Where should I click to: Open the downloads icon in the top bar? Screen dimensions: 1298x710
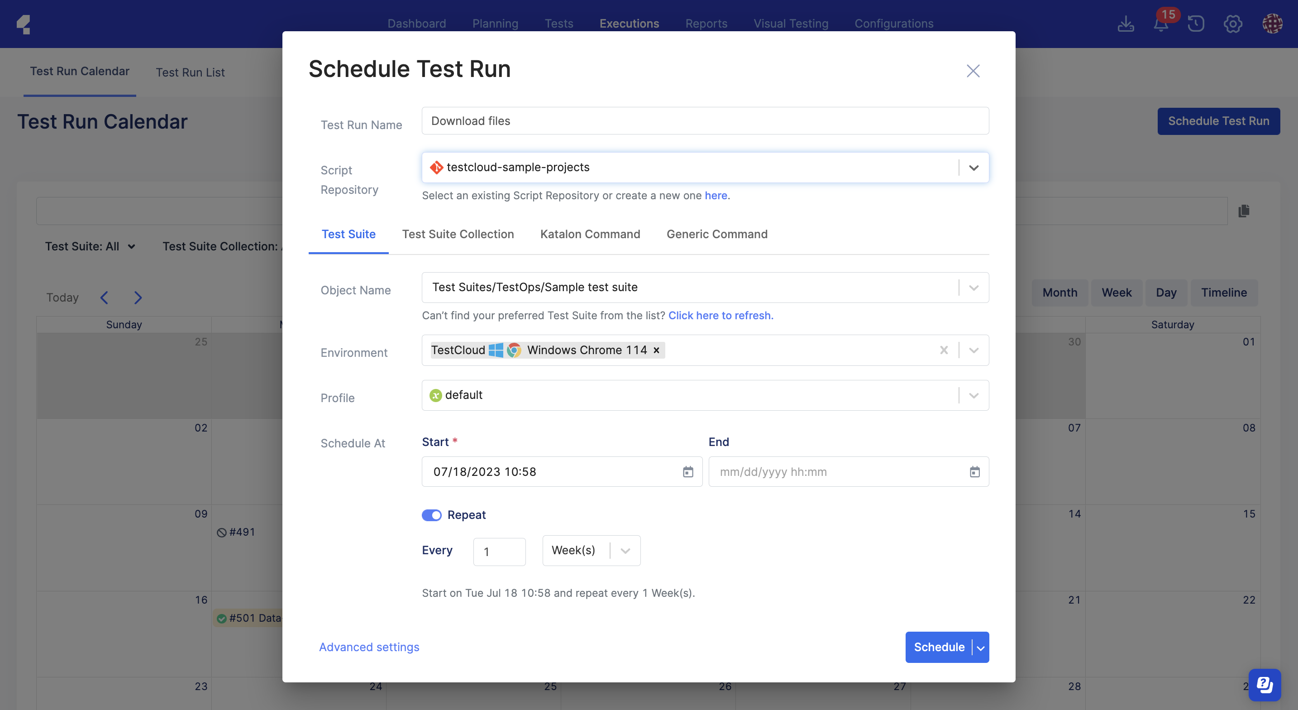click(1126, 24)
